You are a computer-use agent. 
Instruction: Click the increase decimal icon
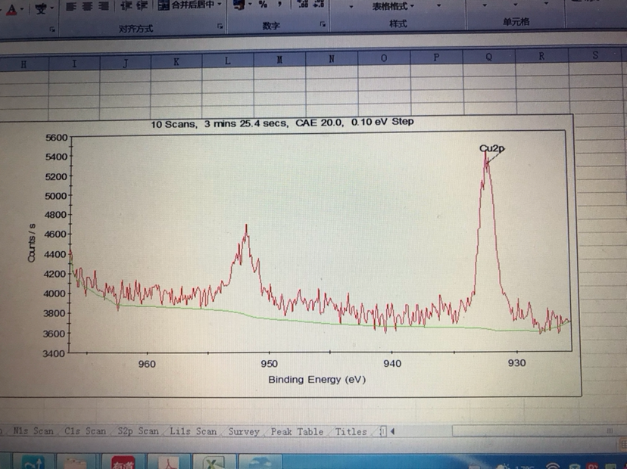[x=303, y=4]
